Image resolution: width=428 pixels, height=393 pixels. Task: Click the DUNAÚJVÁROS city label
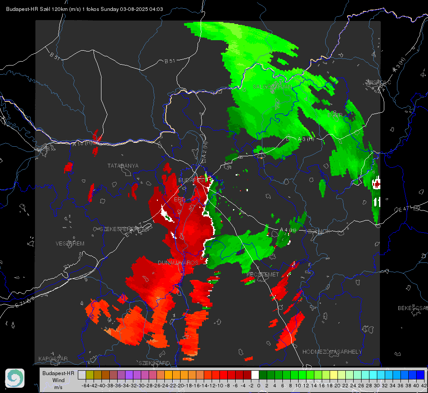tap(178, 262)
